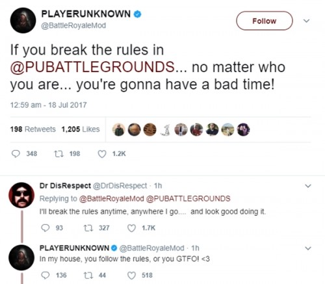The image size is (325, 284).
Task: View the list of 1,205 Likes
Action: [81, 129]
